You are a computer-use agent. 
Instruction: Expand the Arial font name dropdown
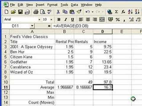click(39, 19)
